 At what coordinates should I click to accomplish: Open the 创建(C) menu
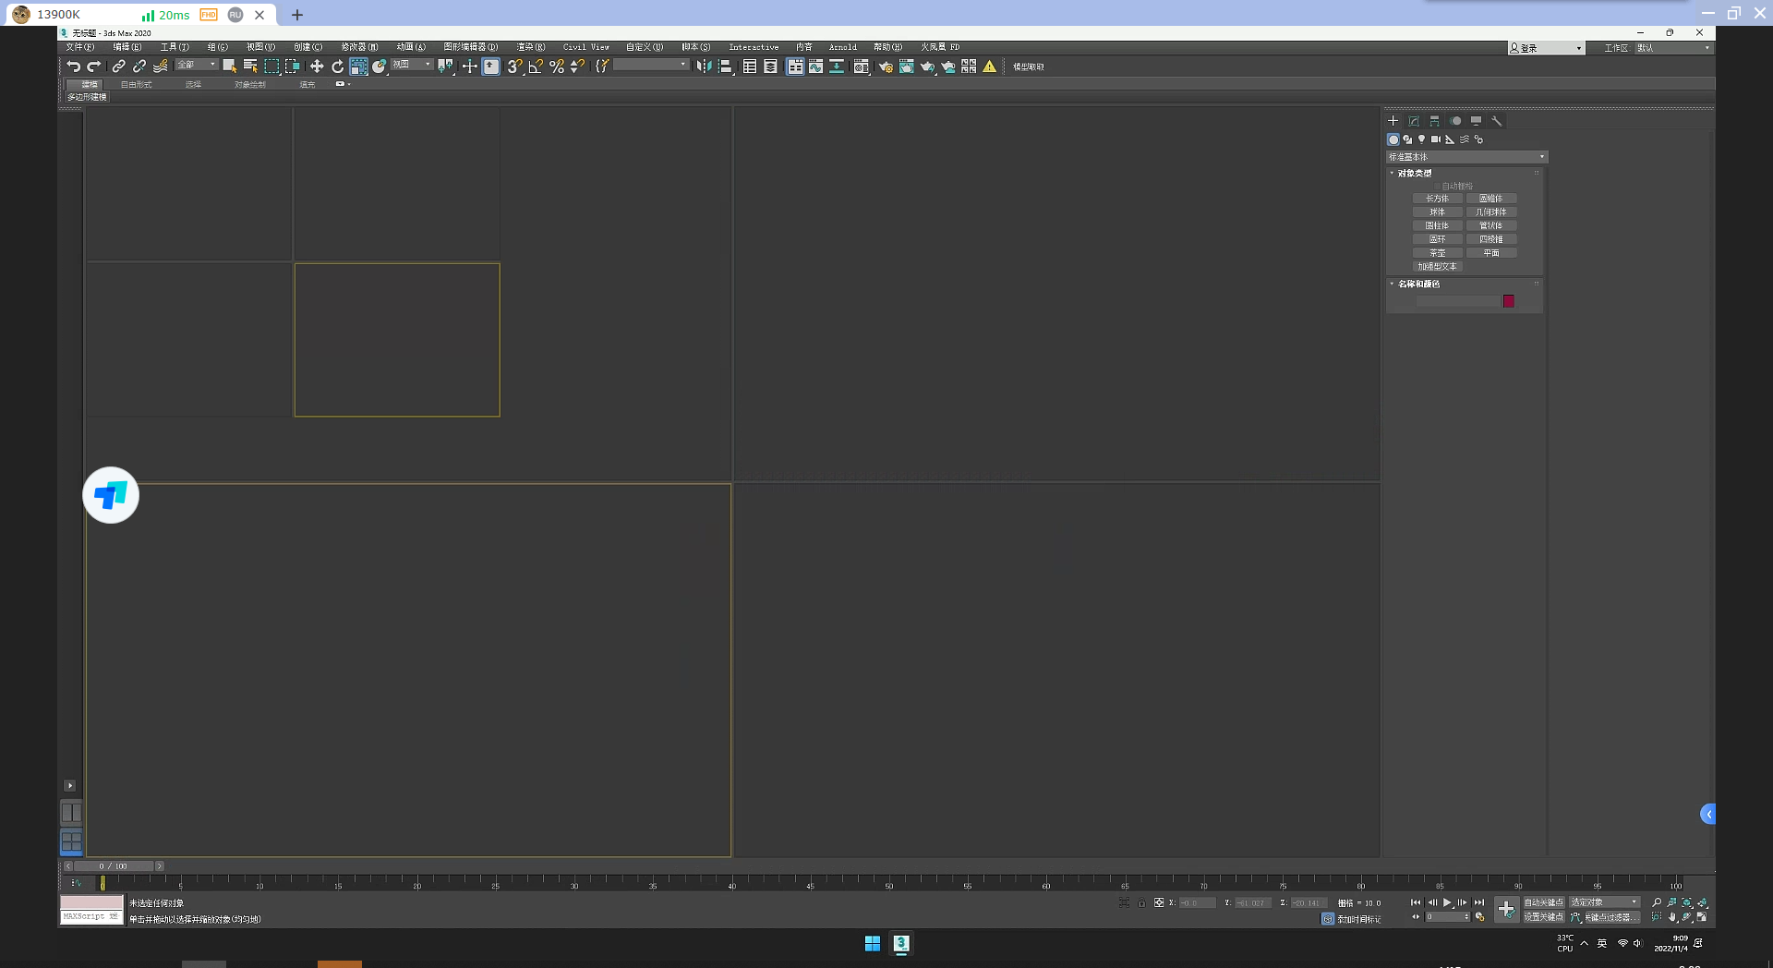click(x=308, y=47)
